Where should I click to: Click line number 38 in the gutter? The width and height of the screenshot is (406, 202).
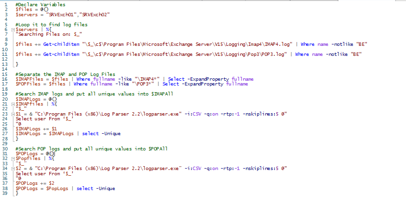pos(5,188)
